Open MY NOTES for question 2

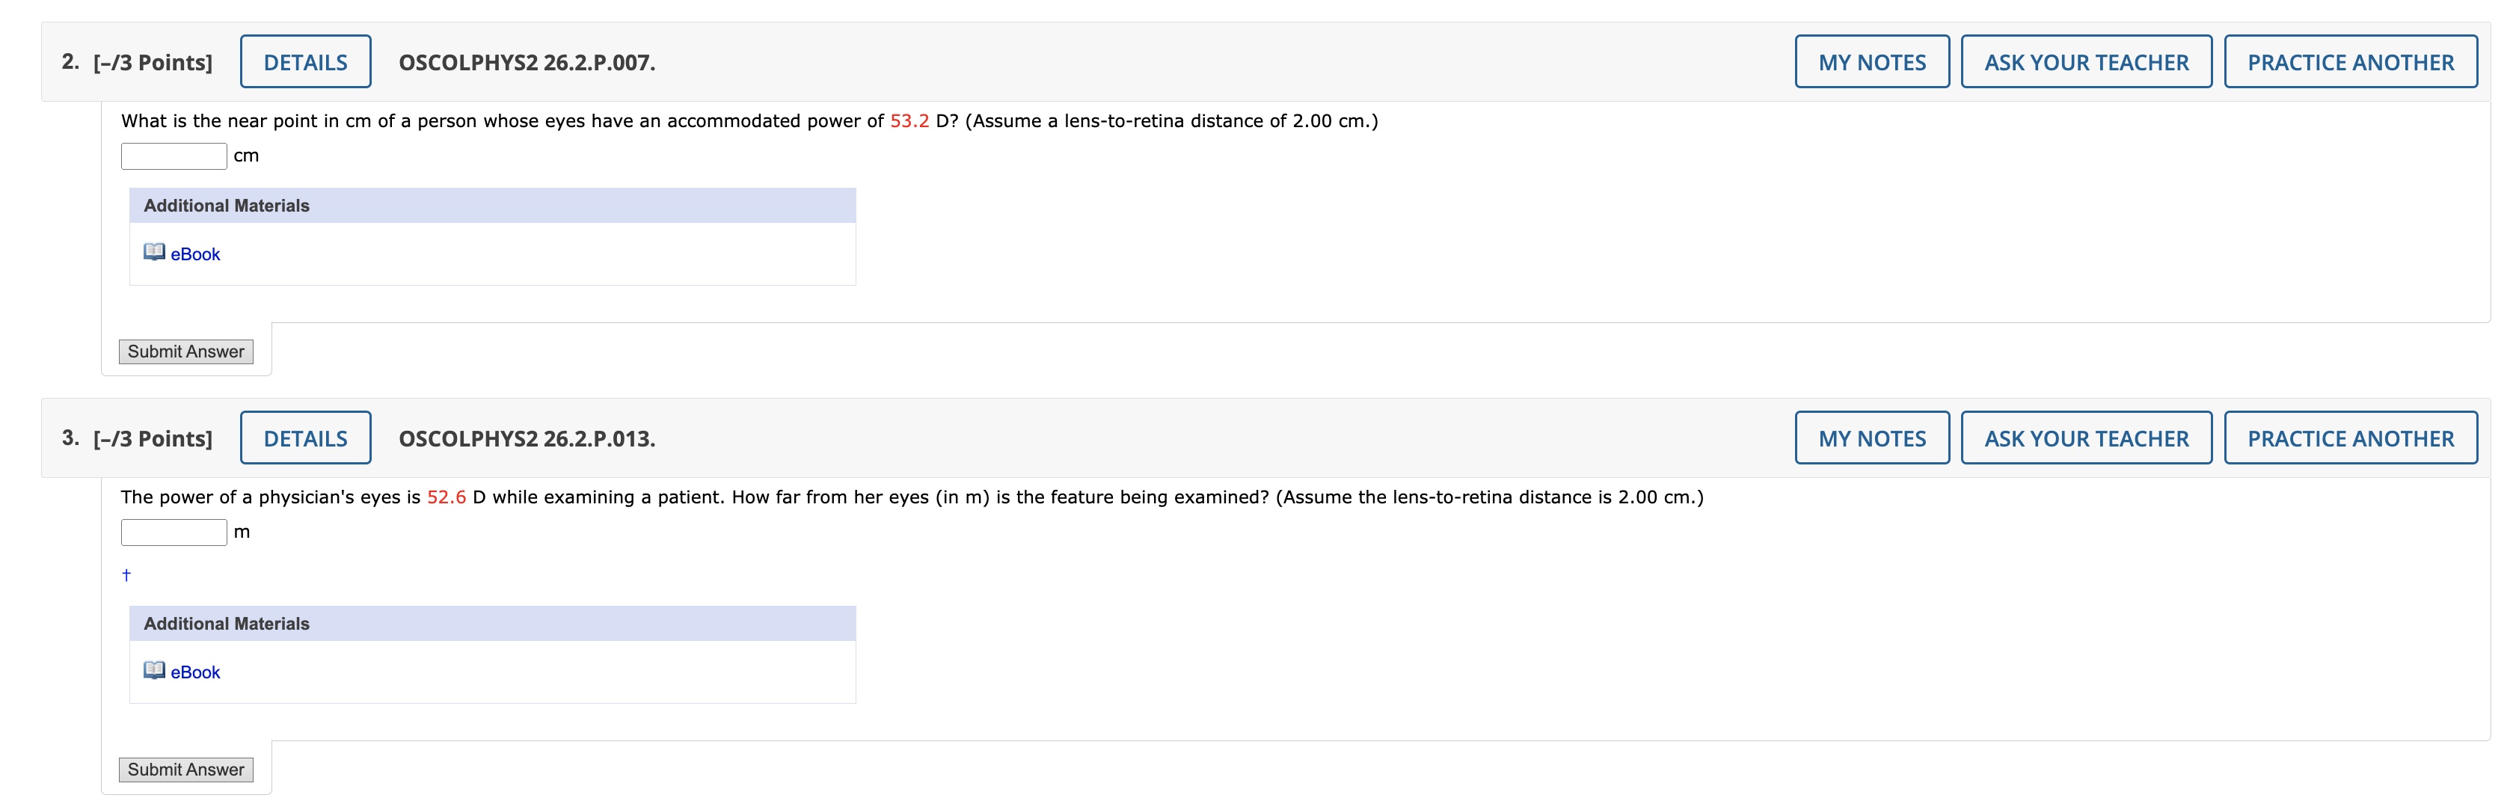click(x=1871, y=61)
